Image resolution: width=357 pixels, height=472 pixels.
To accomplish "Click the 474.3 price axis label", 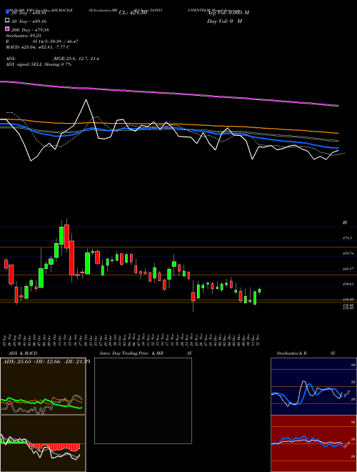I will pyautogui.click(x=347, y=238).
